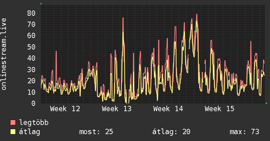Click the 40 y-axis tick label
270x141 pixels.
[31, 58]
